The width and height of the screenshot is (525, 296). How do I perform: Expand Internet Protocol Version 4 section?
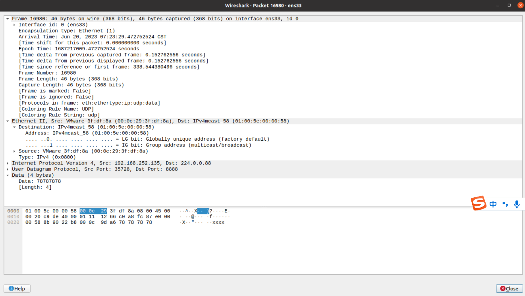coord(8,163)
